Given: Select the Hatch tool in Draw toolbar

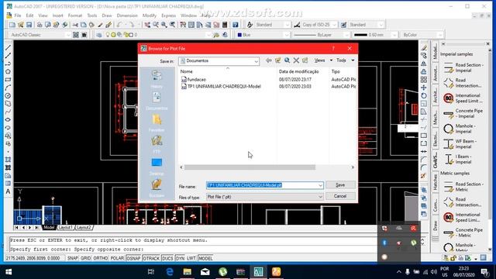Looking at the screenshot, I should point(8,160).
